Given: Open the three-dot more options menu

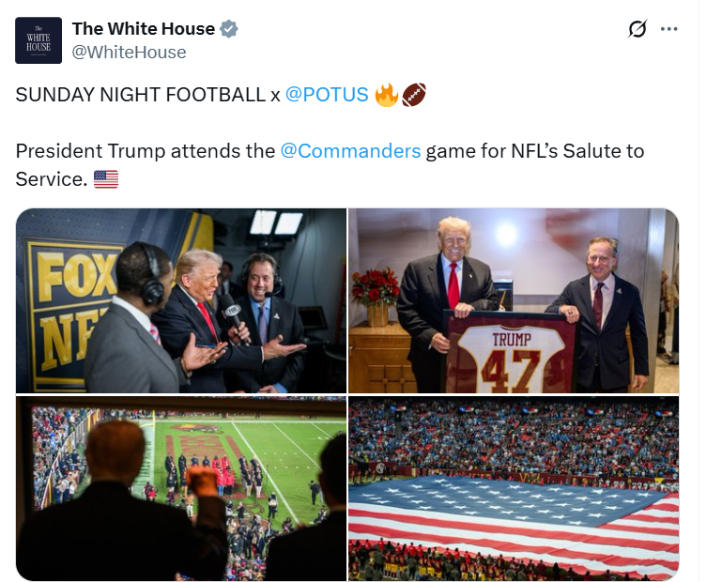Looking at the screenshot, I should coord(669,29).
